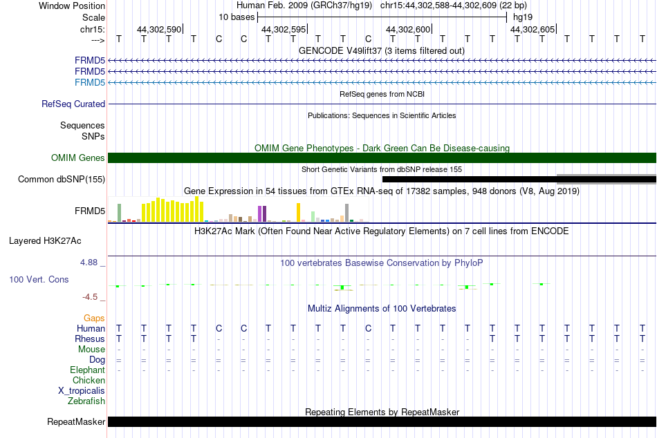Click the Multiz Alignments of 100 Vertebrates title
Viewport: 657px width, 438px height.
tap(382, 309)
